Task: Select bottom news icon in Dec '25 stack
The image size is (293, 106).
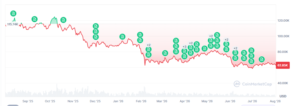Action: pyautogui.click(x=96, y=37)
